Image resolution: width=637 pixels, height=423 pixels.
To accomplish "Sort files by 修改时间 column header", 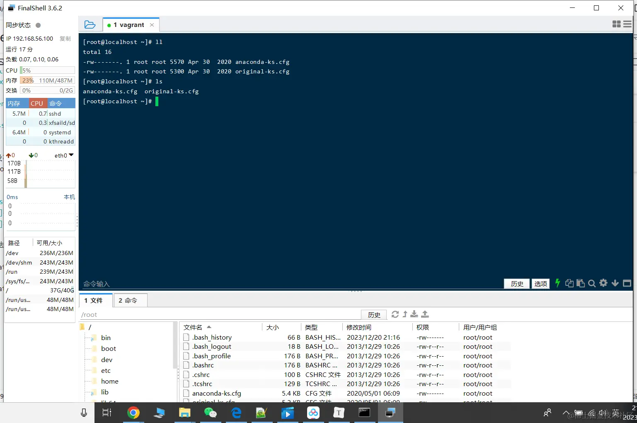I will 377,327.
